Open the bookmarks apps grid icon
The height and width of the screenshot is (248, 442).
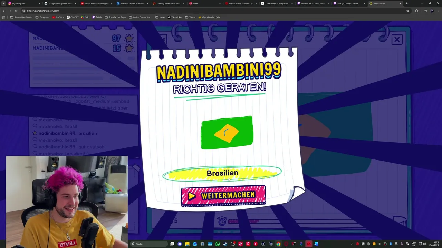(x=3, y=17)
